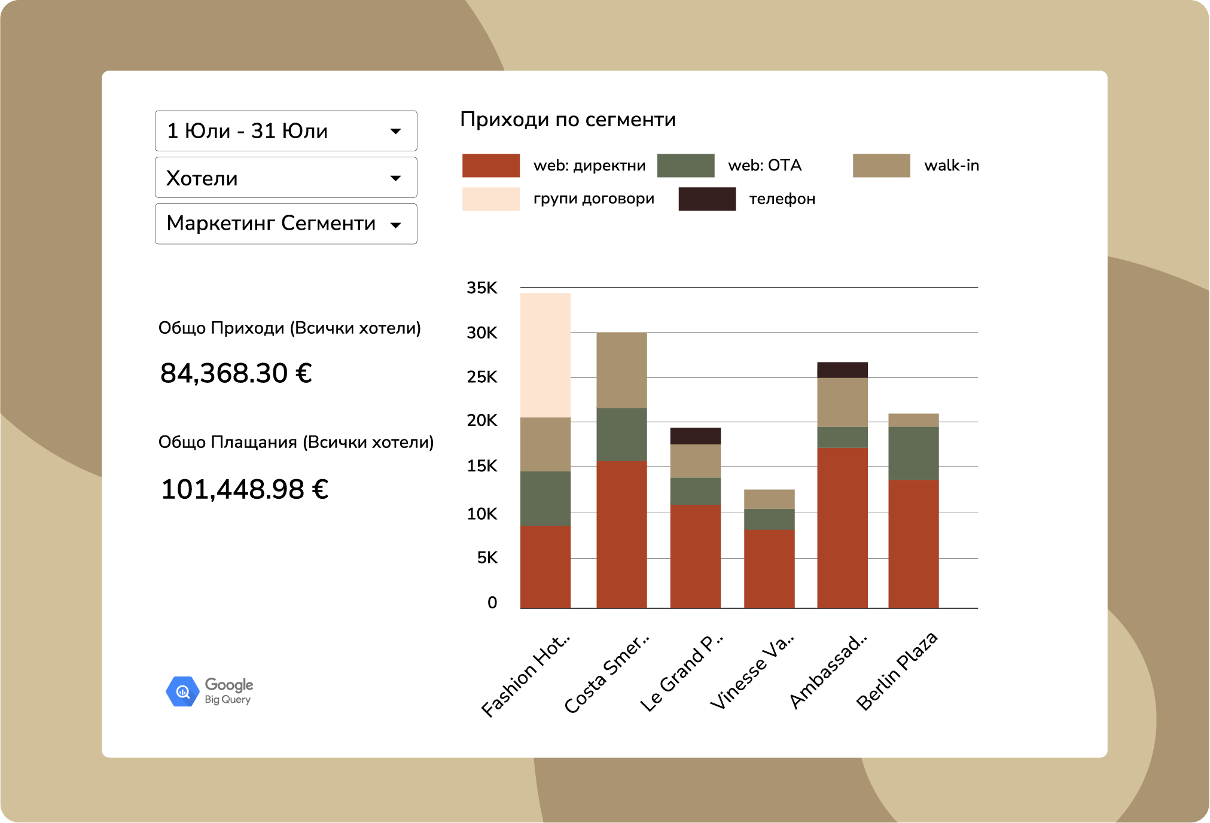Click the телефон legend swatch

tap(706, 199)
